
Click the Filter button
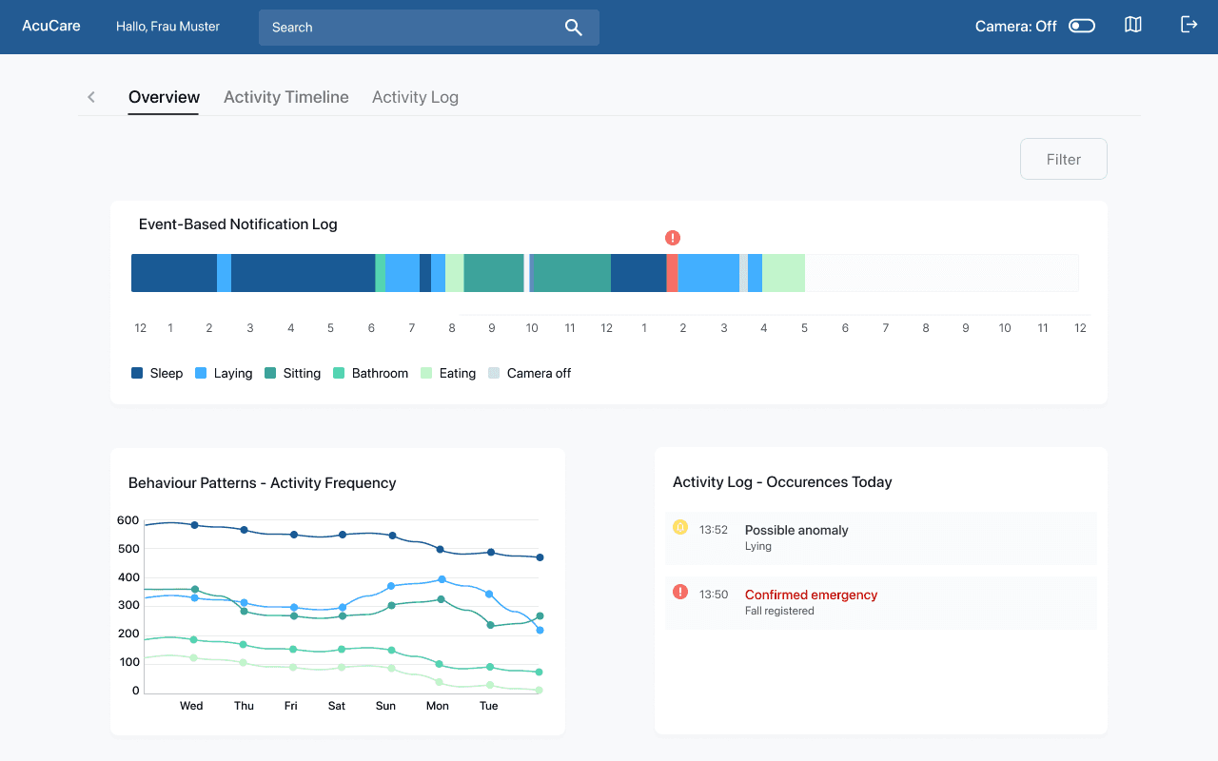pyautogui.click(x=1064, y=159)
